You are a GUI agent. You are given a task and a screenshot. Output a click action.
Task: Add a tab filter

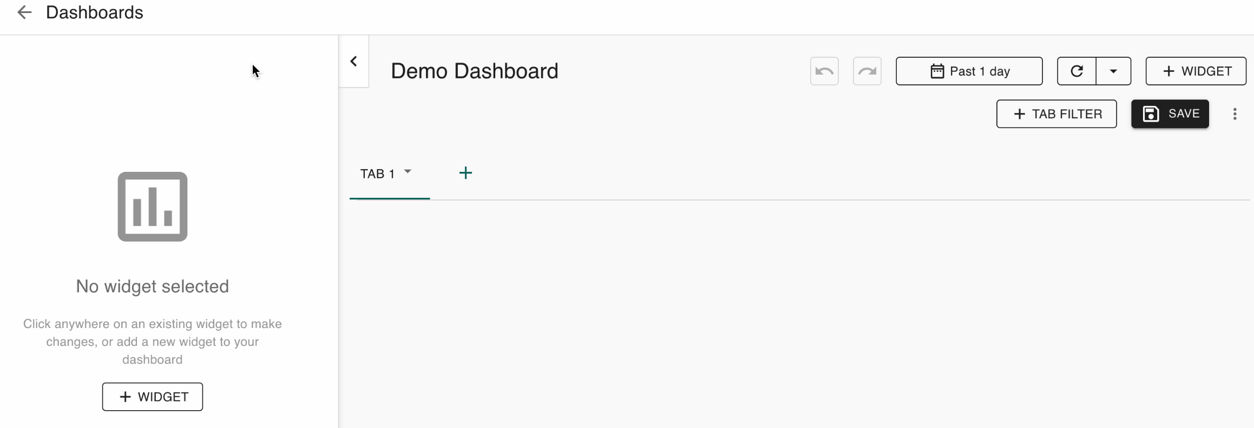[x=1056, y=114]
